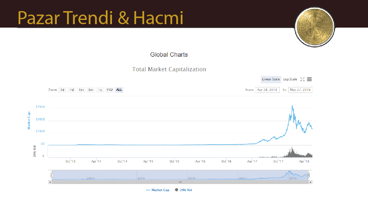Screen dimensions: 368x207
Task: Click the fullscreen expand chart icon
Action: tap(302, 79)
